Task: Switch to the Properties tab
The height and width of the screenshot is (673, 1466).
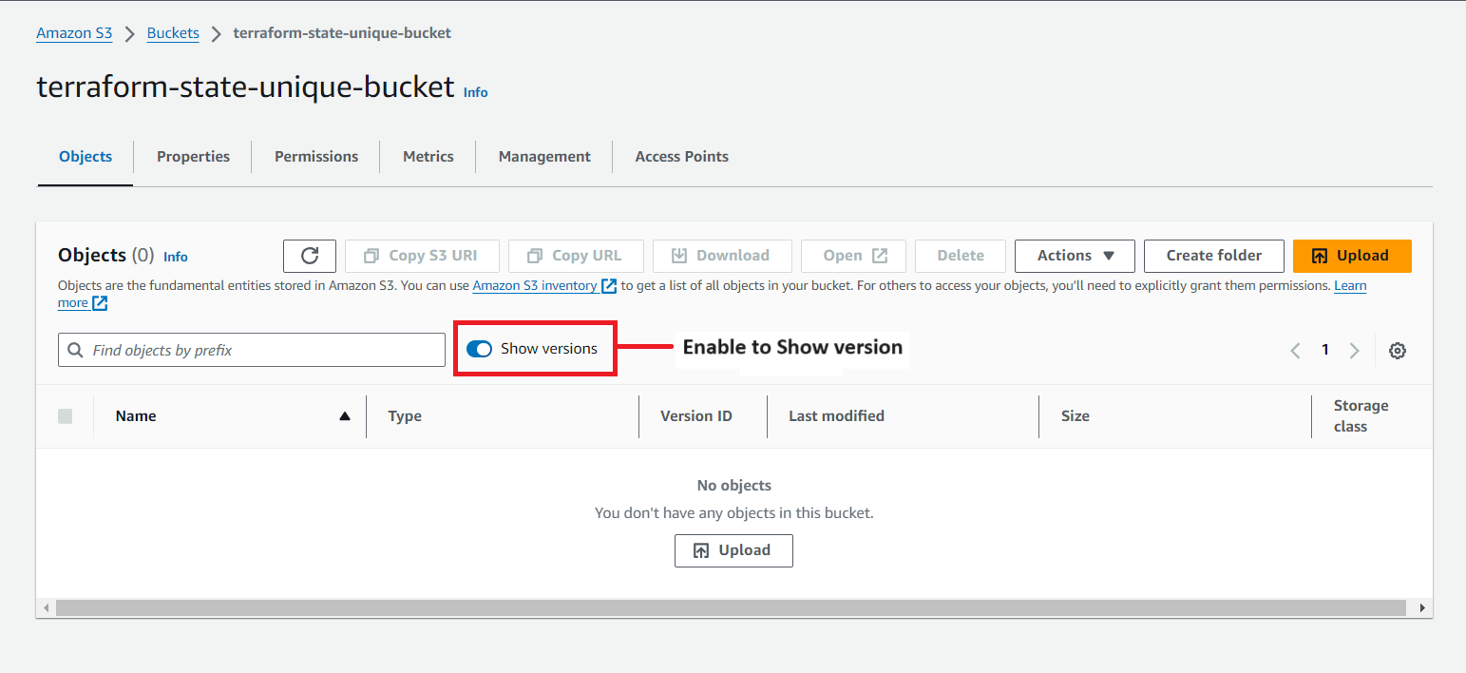Action: [x=193, y=156]
